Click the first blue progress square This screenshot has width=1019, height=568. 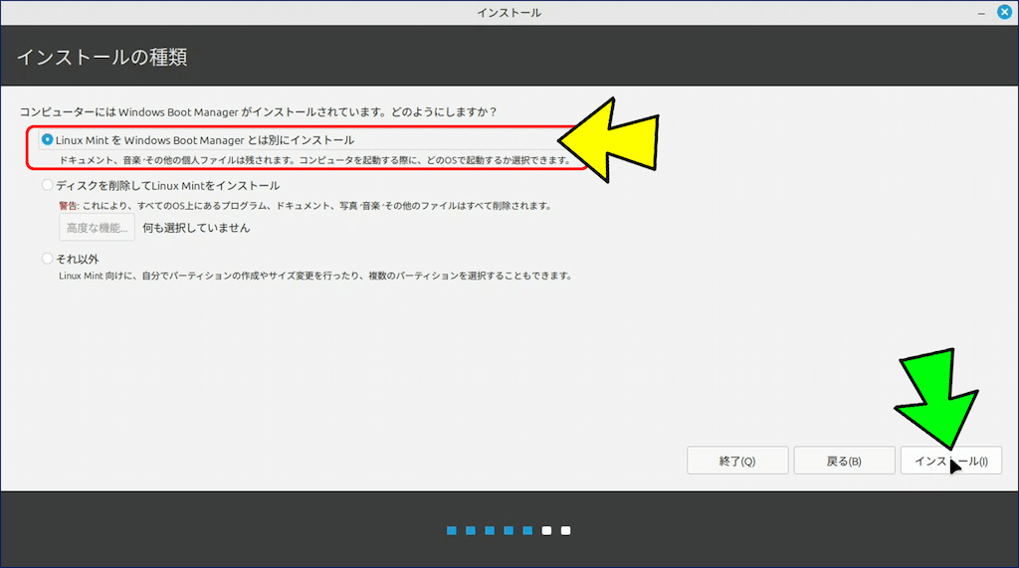tap(452, 531)
